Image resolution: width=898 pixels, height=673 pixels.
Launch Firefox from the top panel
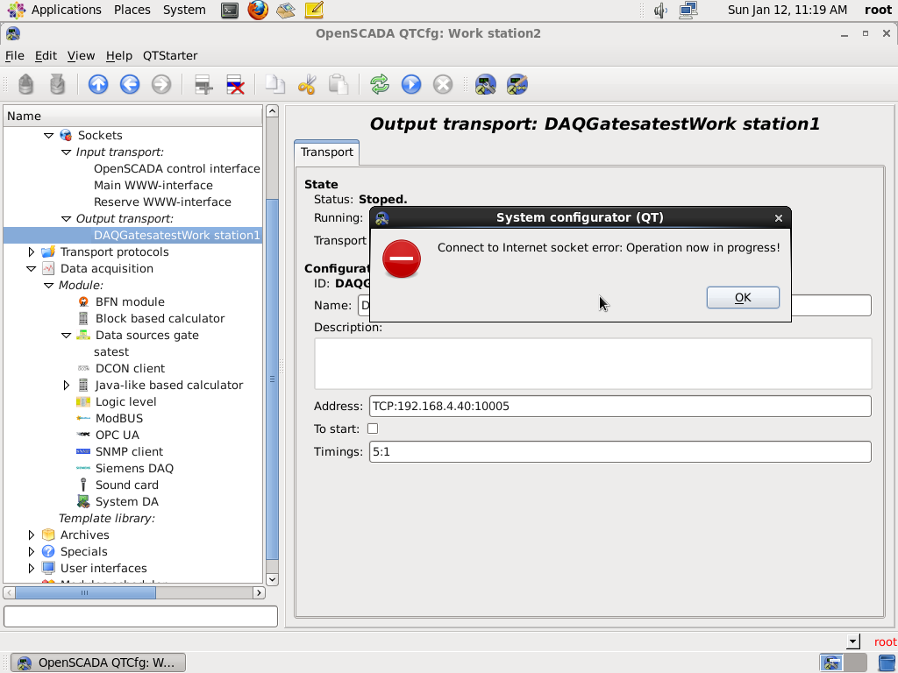257,11
